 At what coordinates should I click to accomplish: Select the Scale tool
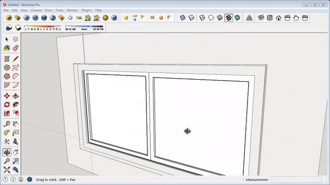(x=7, y=113)
